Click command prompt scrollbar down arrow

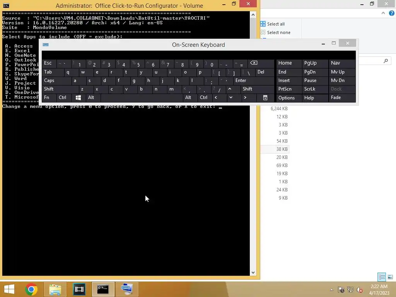click(253, 273)
